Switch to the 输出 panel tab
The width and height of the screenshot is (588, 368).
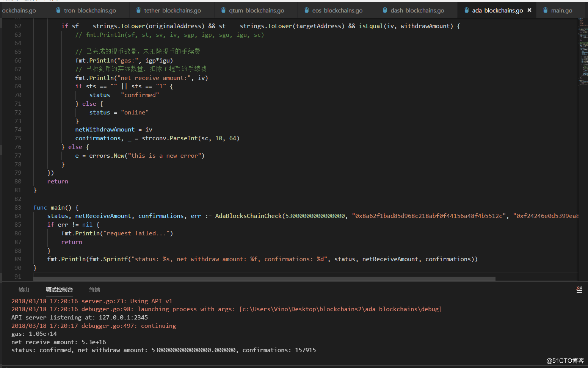[x=24, y=290]
